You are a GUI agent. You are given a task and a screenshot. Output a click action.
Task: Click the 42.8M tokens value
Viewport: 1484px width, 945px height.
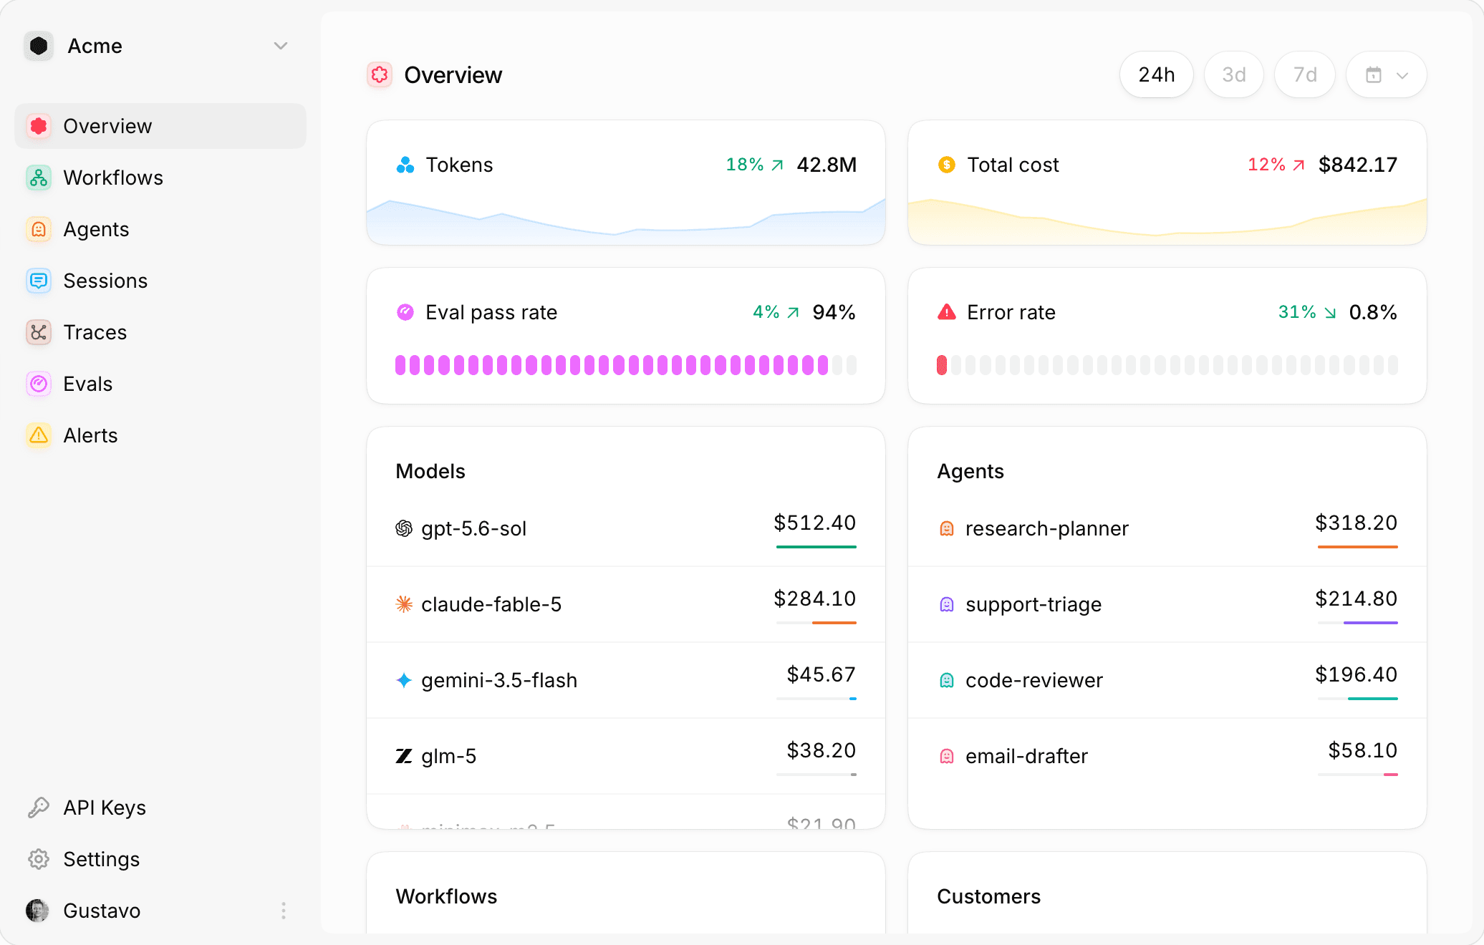[827, 165]
